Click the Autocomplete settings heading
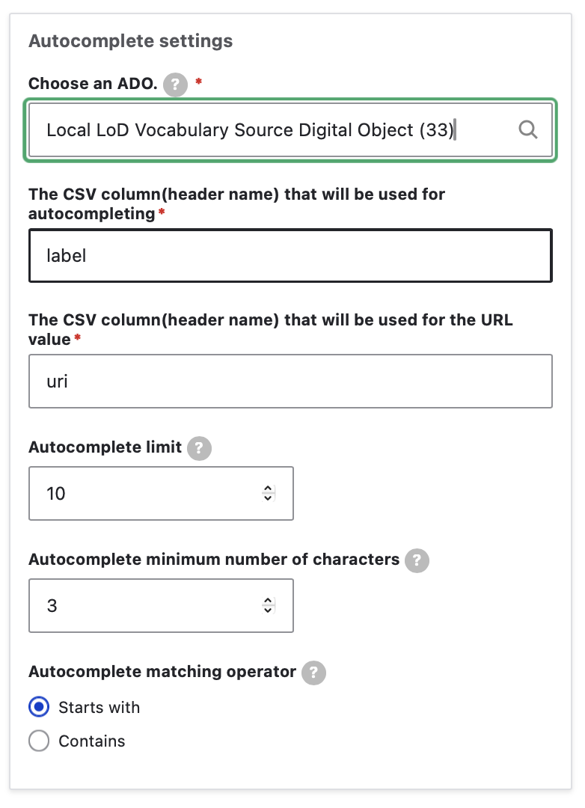 (x=131, y=41)
